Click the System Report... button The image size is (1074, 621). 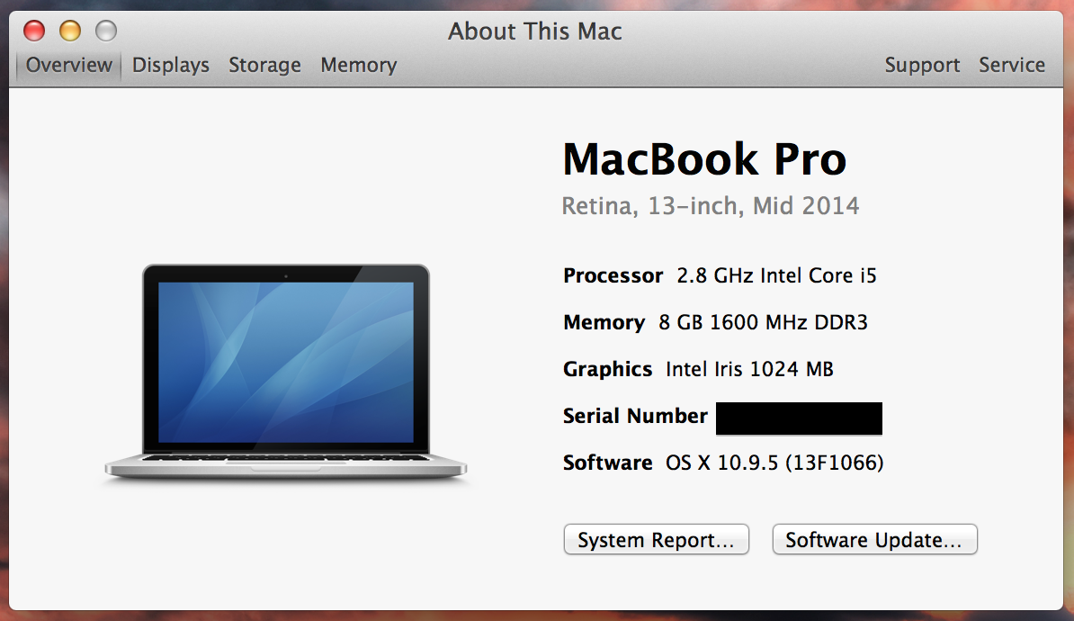click(656, 539)
